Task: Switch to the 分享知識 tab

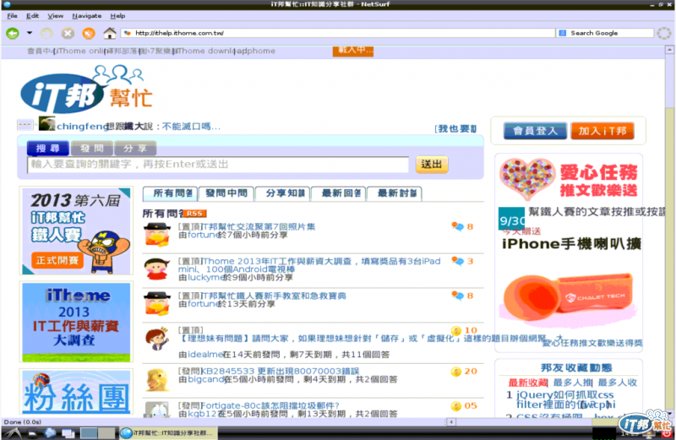Action: point(282,193)
